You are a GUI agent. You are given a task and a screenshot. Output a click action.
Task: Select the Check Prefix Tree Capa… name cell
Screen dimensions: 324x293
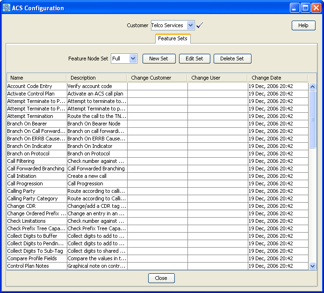tap(37, 229)
